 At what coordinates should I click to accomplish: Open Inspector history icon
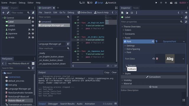tap(186, 13)
